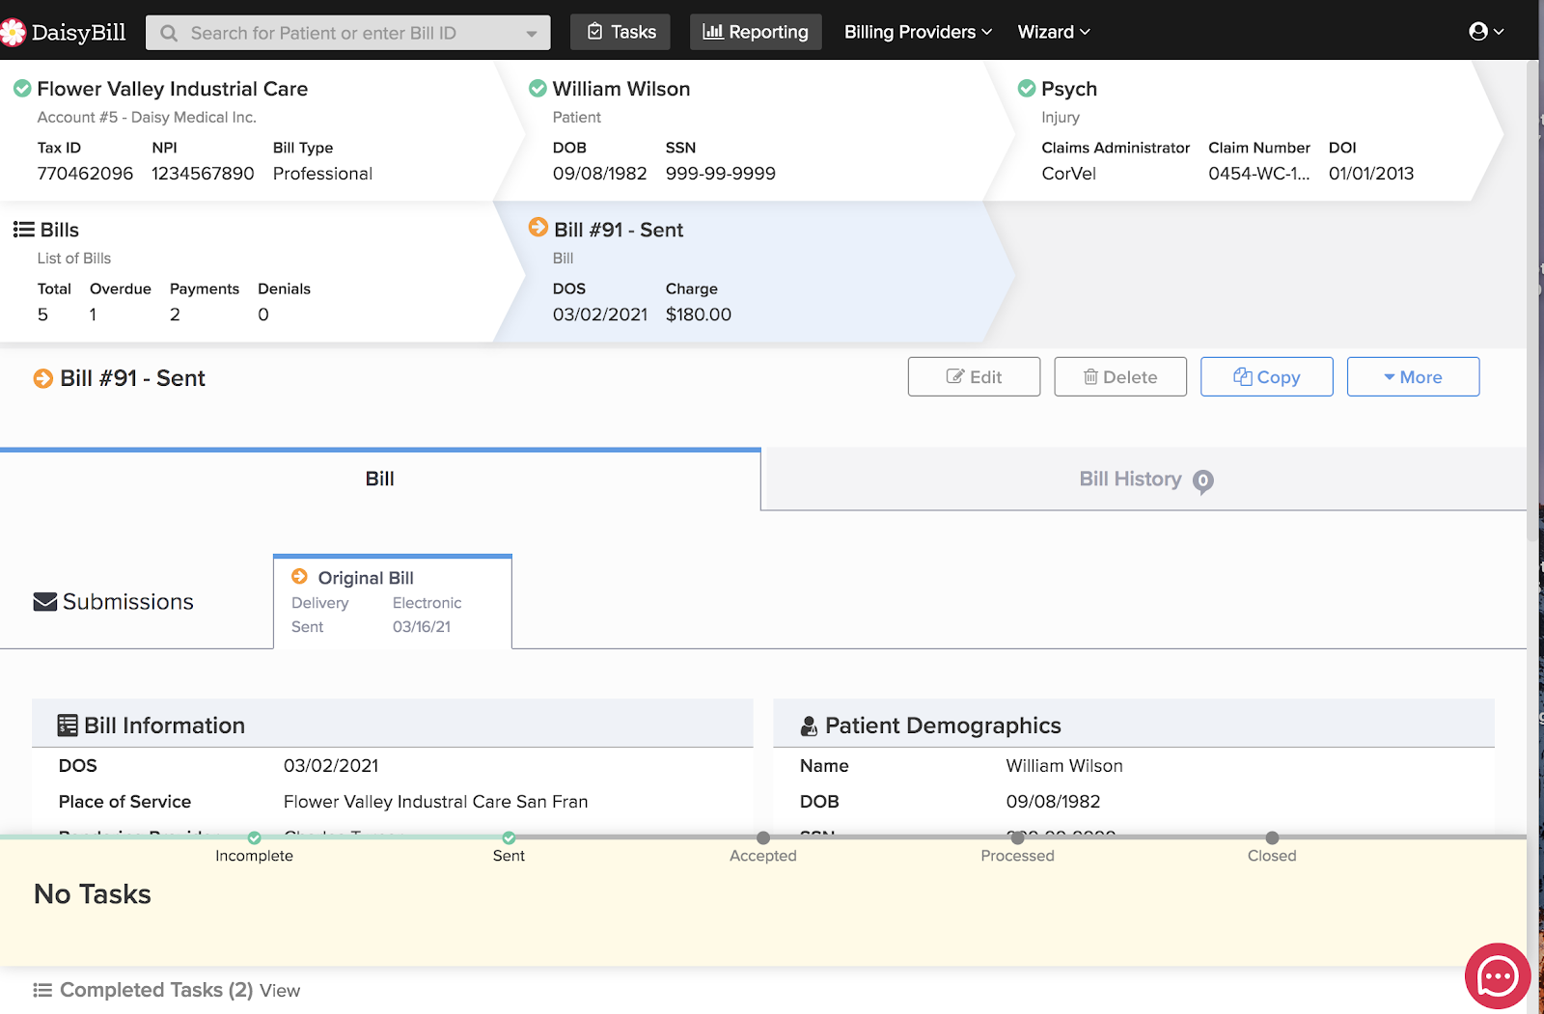Click the Accepted status marker

[763, 837]
